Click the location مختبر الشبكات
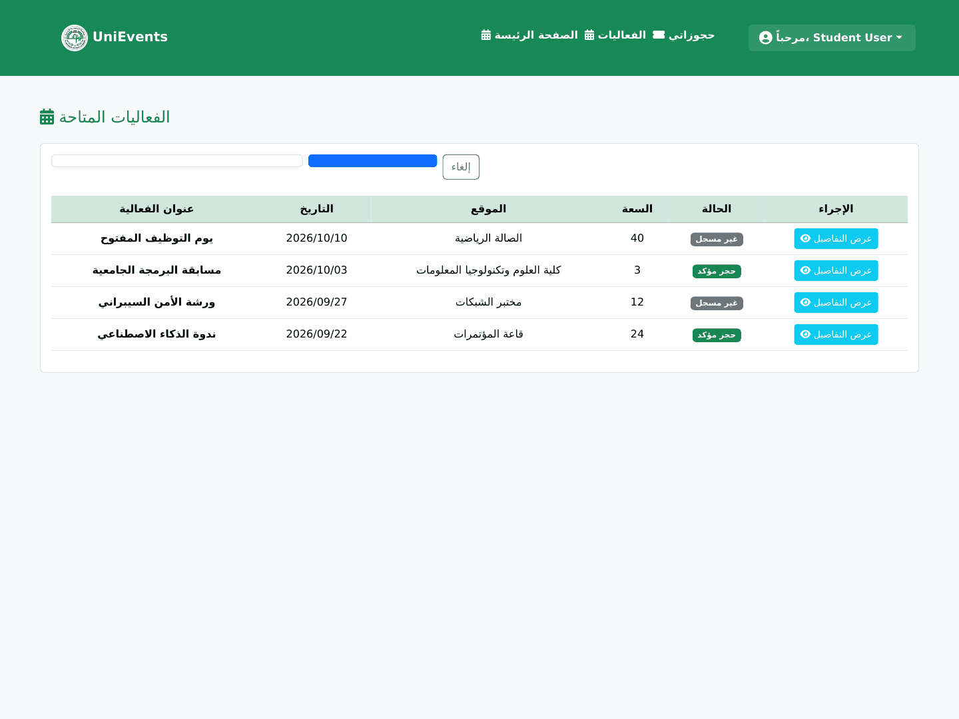The height and width of the screenshot is (719, 959). 489,302
